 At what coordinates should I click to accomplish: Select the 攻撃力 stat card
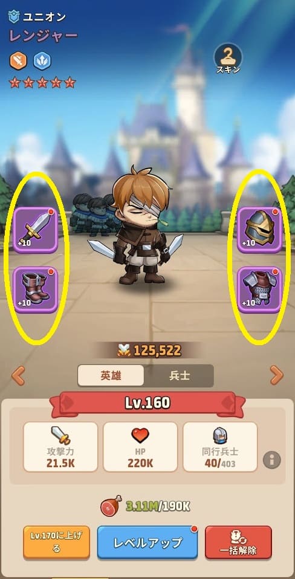[60, 447]
